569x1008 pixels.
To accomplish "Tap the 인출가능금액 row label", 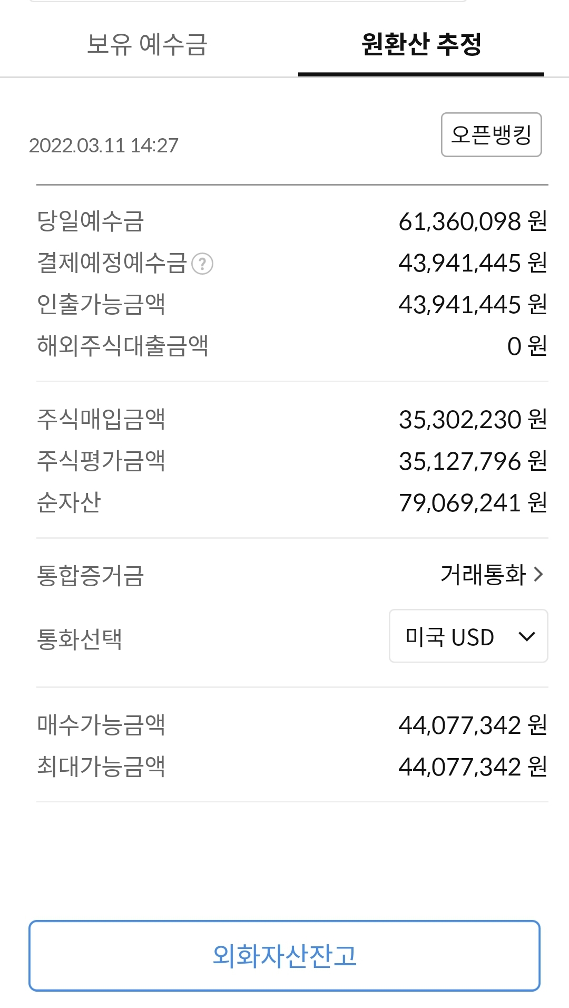I will 101,305.
